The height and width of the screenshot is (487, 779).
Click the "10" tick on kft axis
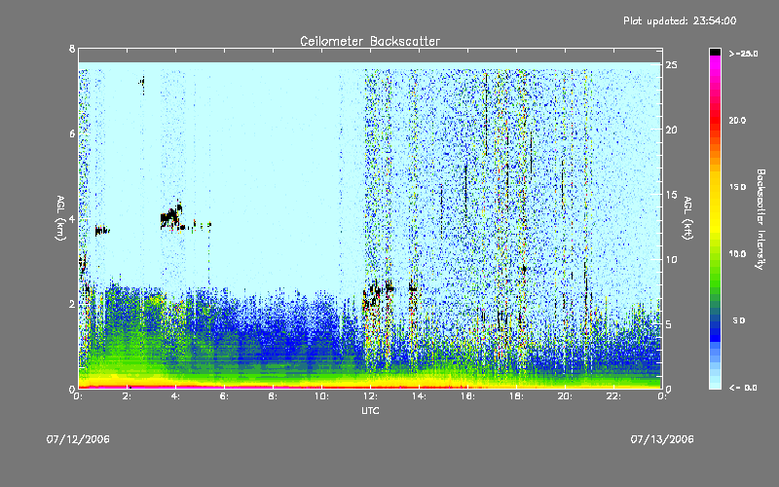[x=672, y=259]
